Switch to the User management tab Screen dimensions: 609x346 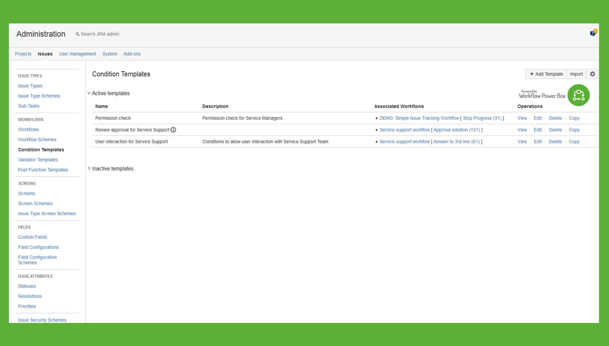(77, 54)
